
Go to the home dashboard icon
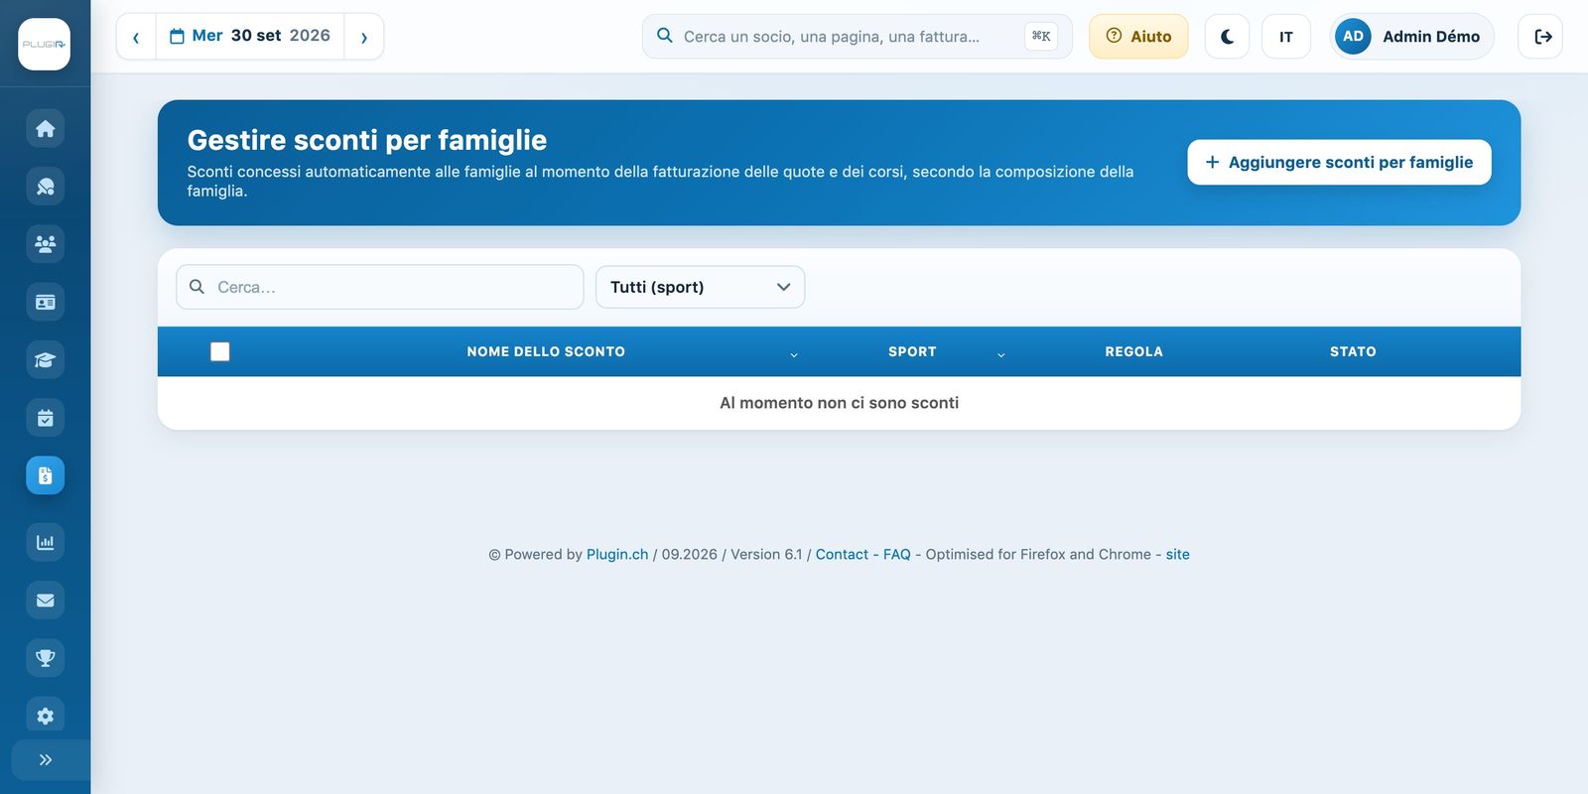(46, 129)
